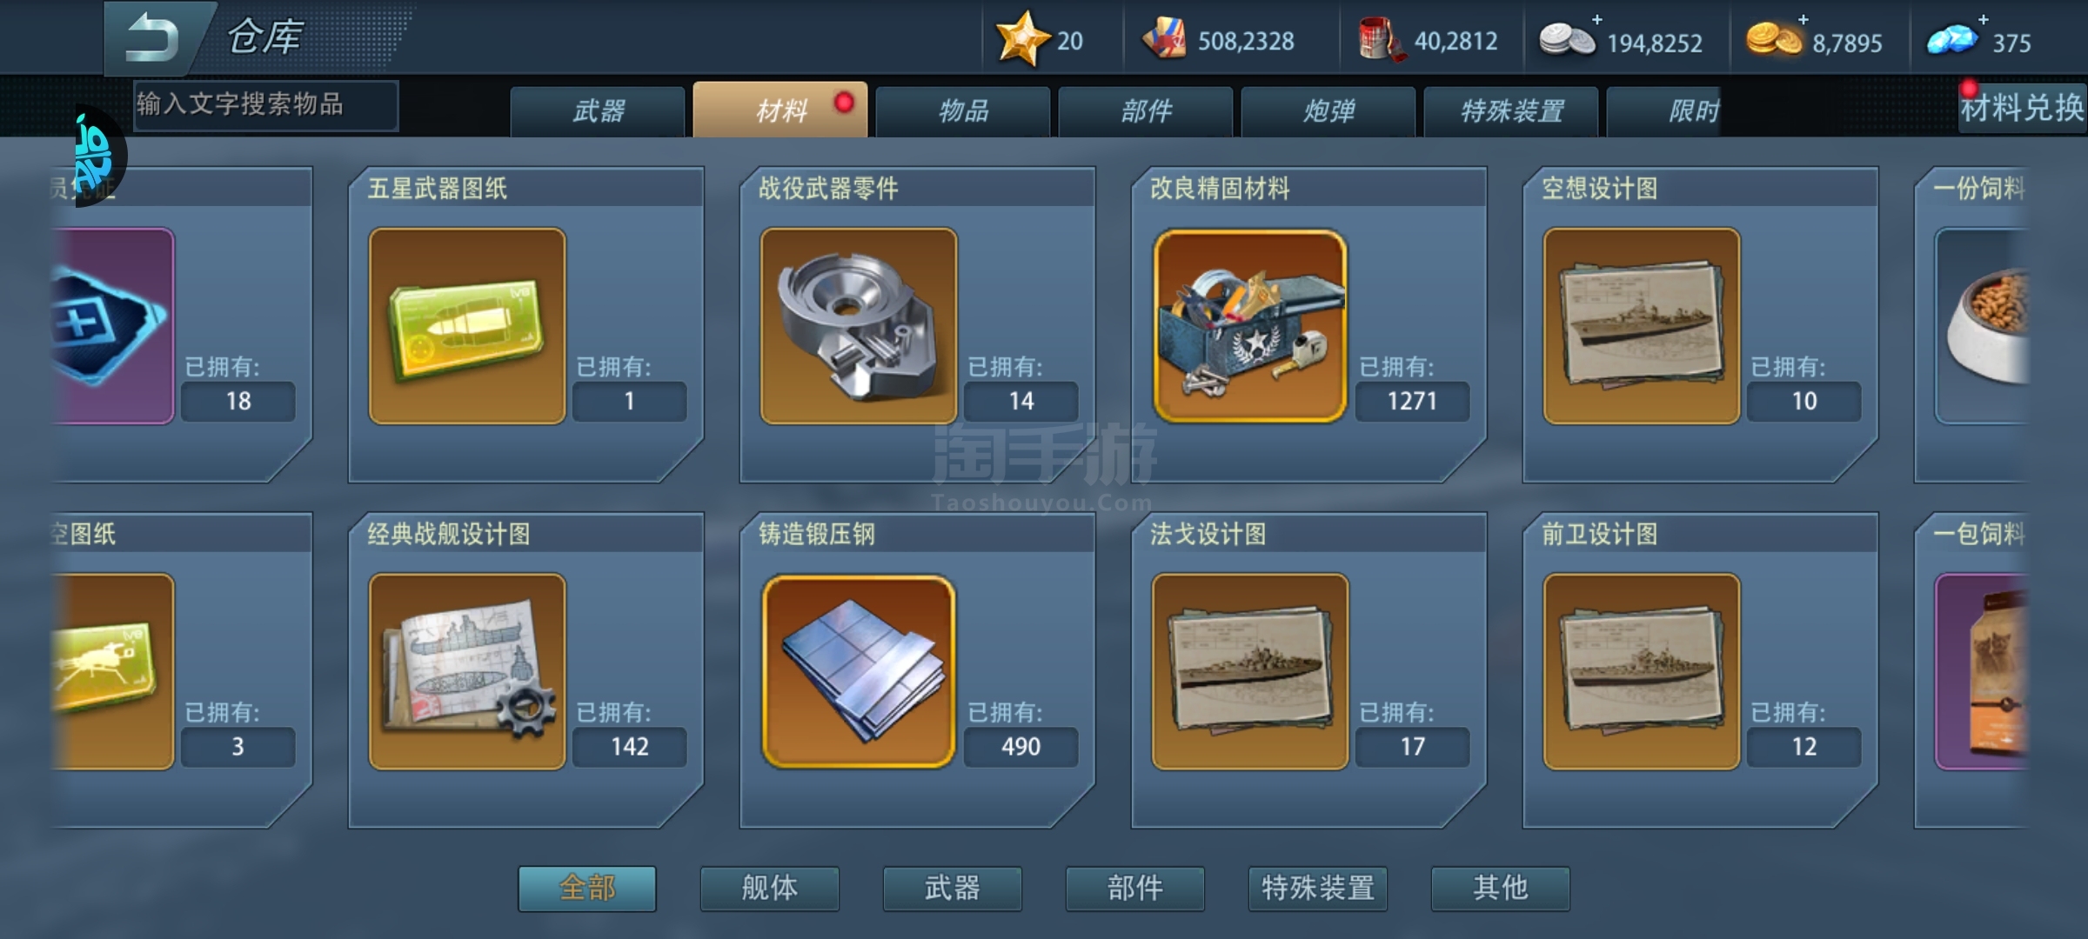Select the 铸造锻压钢 steel plates icon
Image resolution: width=2088 pixels, height=939 pixels.
pyautogui.click(x=859, y=671)
